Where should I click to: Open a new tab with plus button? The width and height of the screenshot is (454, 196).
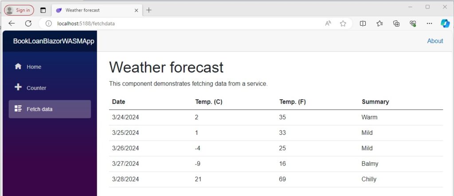pos(149,10)
